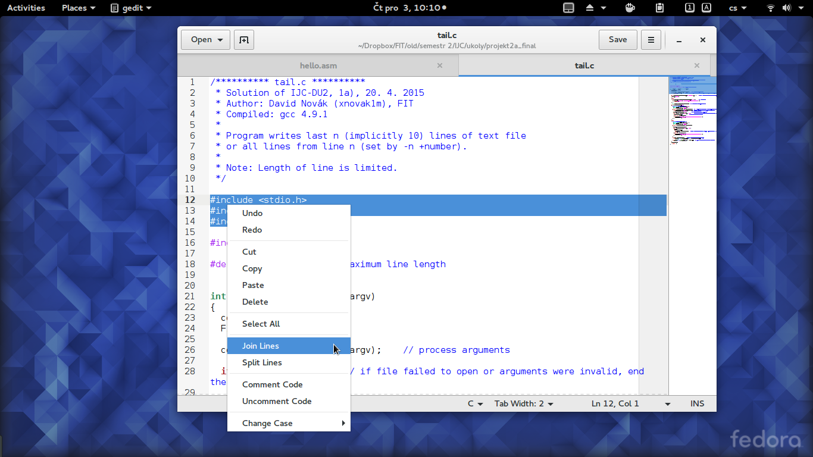The image size is (813, 457).
Task: Click the eject removable drives icon
Action: pos(590,8)
